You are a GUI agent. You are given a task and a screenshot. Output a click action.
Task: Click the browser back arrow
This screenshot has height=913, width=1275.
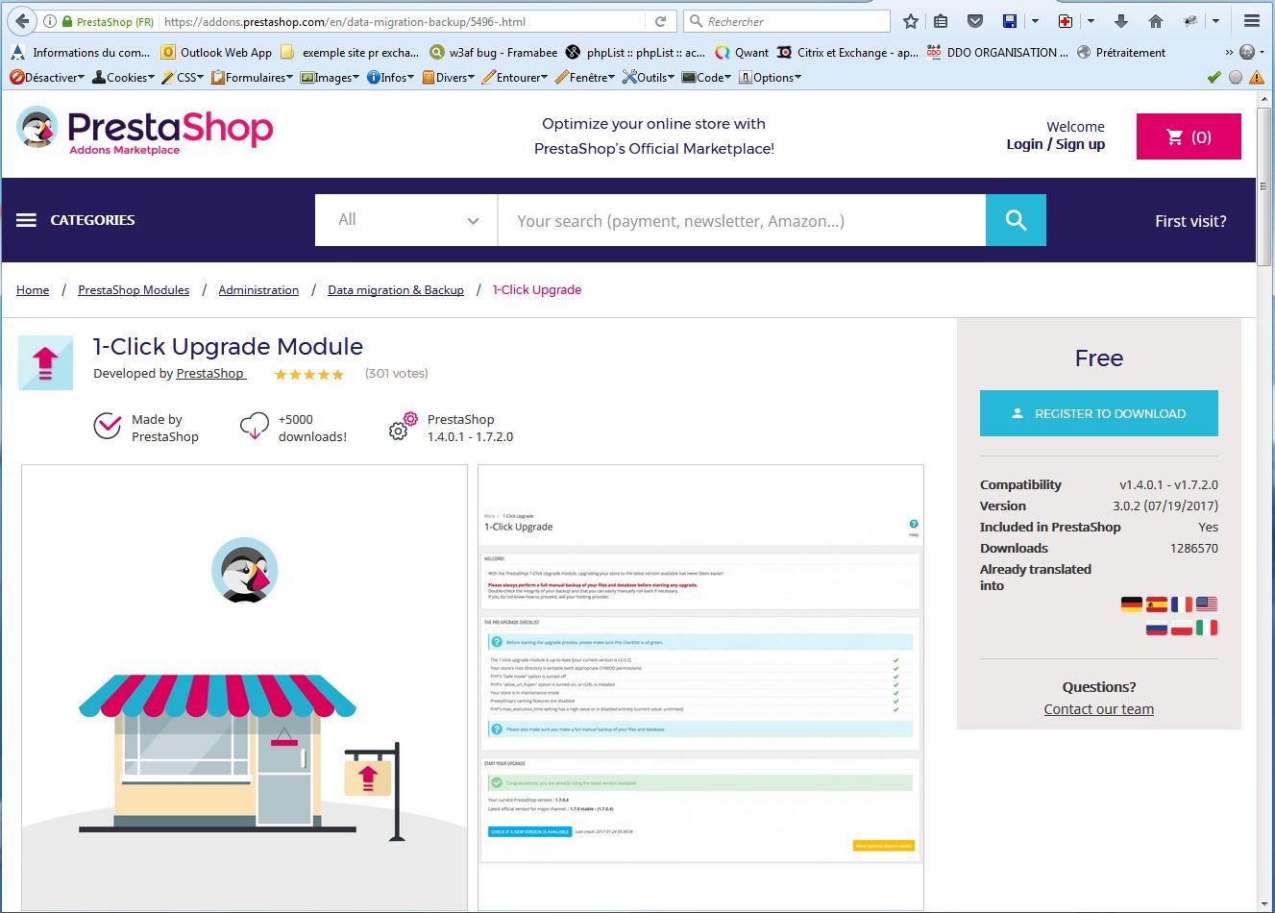click(x=22, y=21)
